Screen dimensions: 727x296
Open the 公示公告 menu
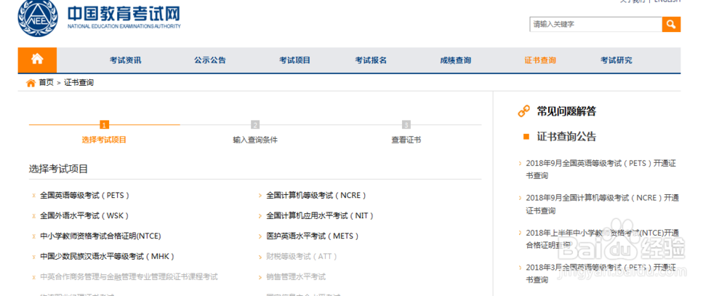(x=210, y=60)
